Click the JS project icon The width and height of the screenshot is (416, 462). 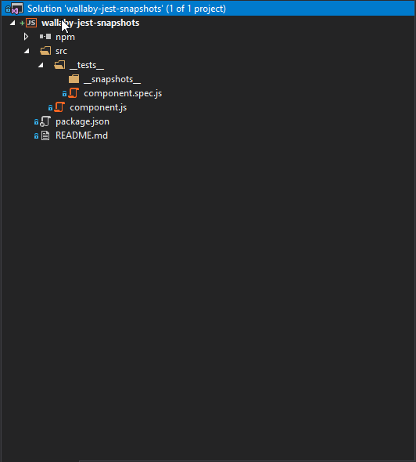coord(31,23)
